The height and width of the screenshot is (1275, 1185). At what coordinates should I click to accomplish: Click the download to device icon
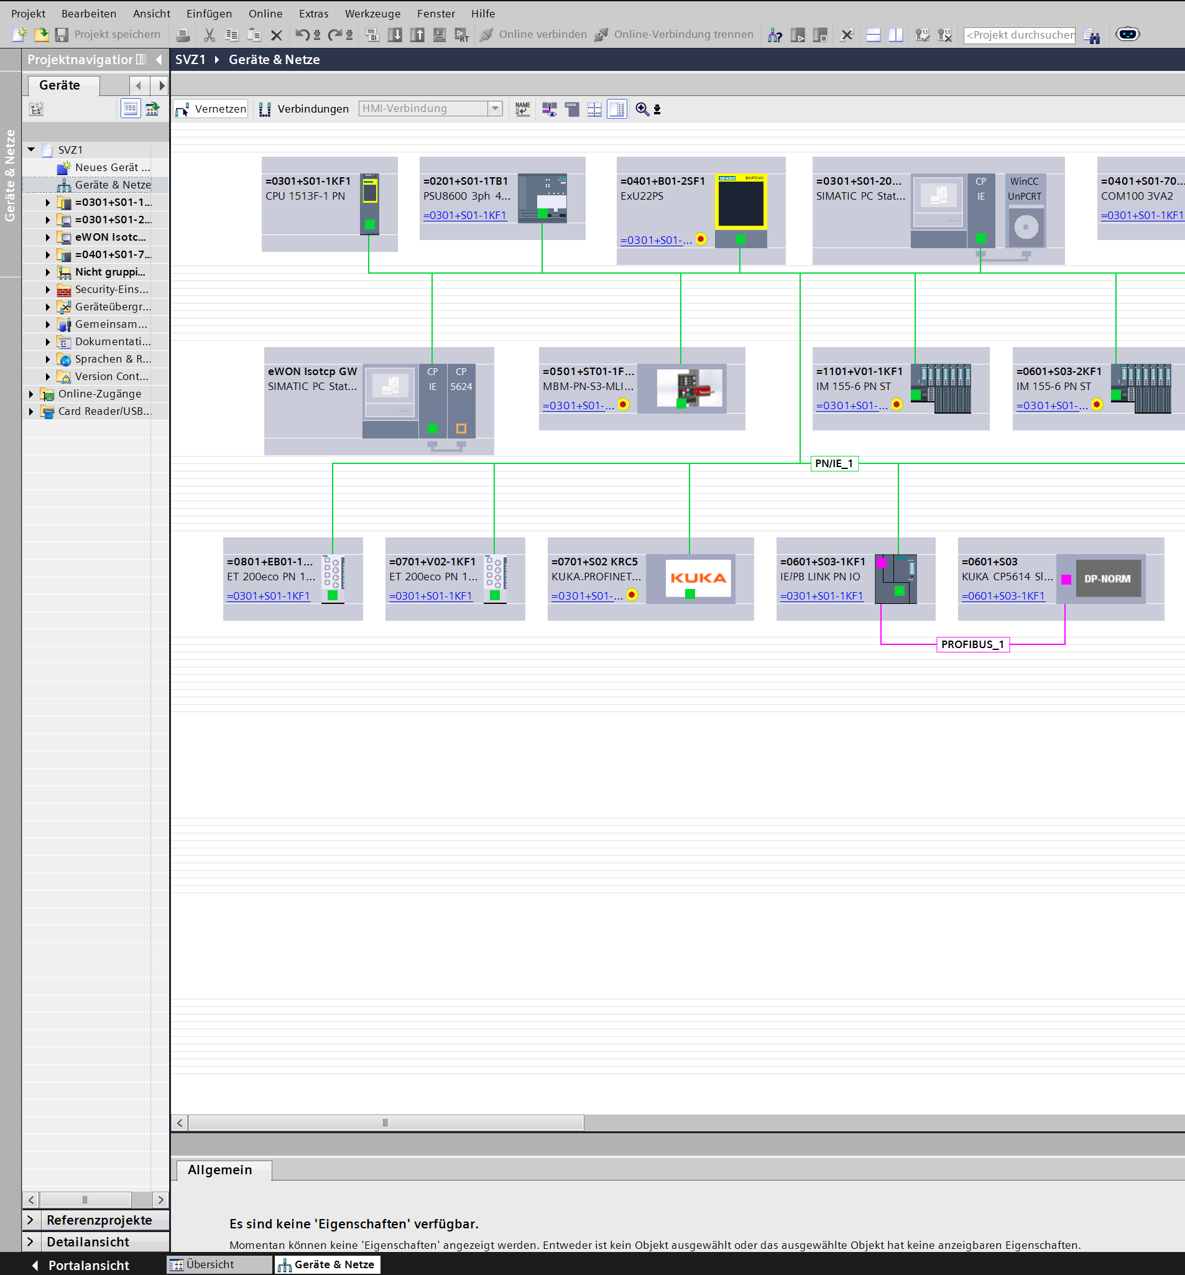coord(395,35)
